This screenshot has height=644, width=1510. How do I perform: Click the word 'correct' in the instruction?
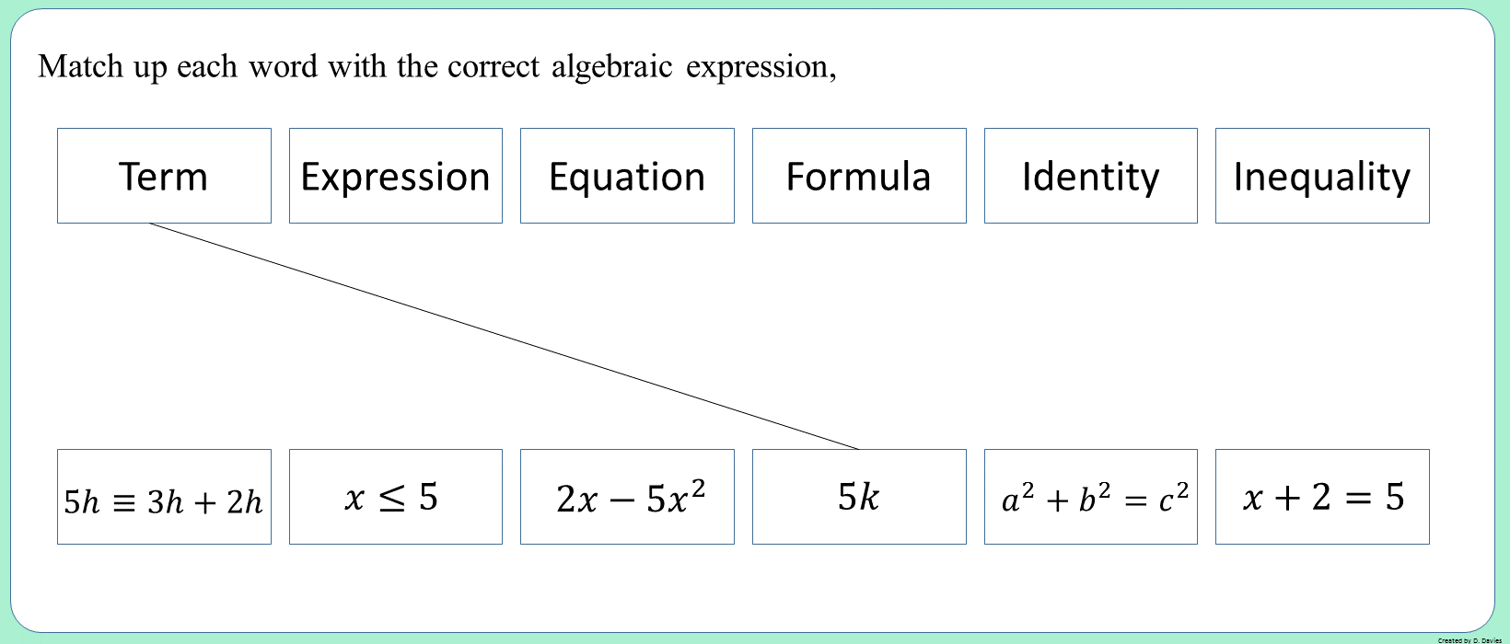click(x=493, y=67)
